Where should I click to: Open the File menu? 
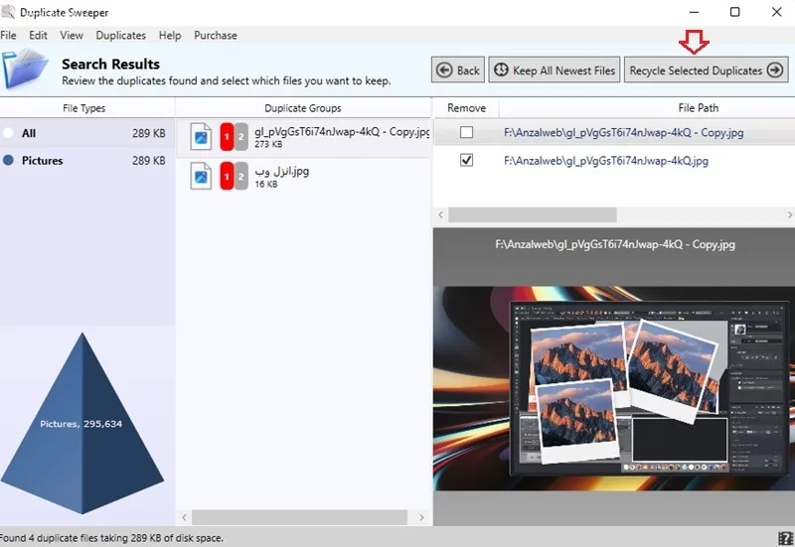[x=8, y=36]
